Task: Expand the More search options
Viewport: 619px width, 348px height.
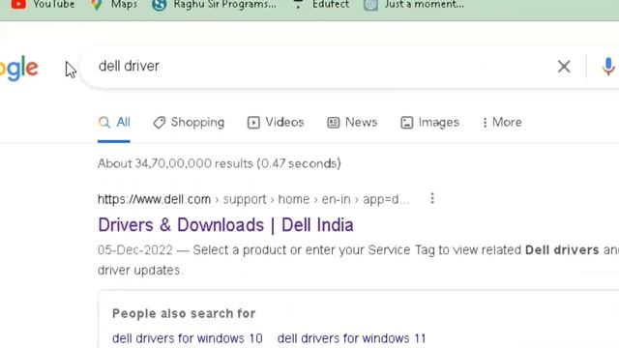Action: (502, 123)
